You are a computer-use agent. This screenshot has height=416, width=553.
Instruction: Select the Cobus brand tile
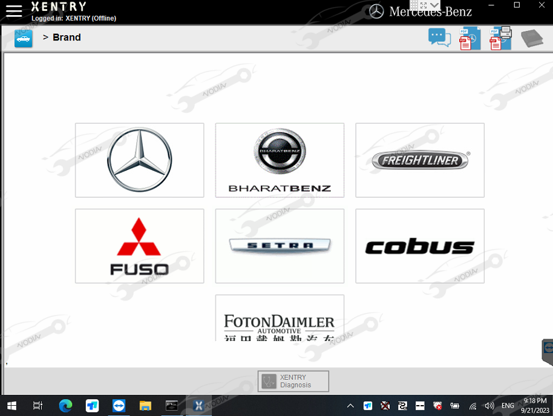click(420, 246)
